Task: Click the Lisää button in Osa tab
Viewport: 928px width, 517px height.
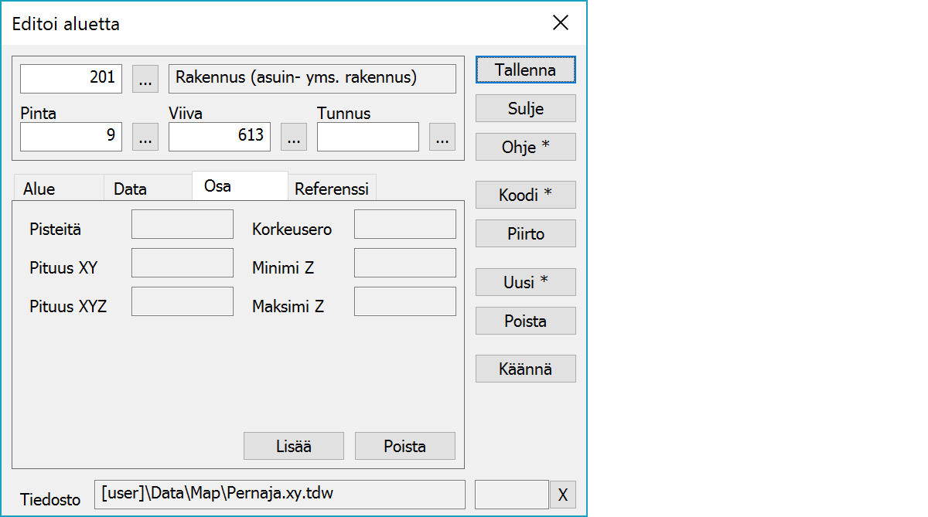Action: tap(293, 446)
